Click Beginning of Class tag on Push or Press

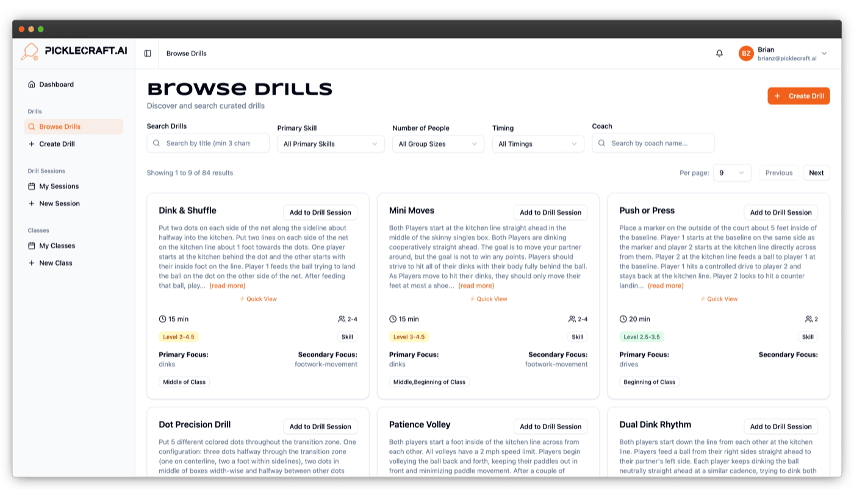pos(650,382)
